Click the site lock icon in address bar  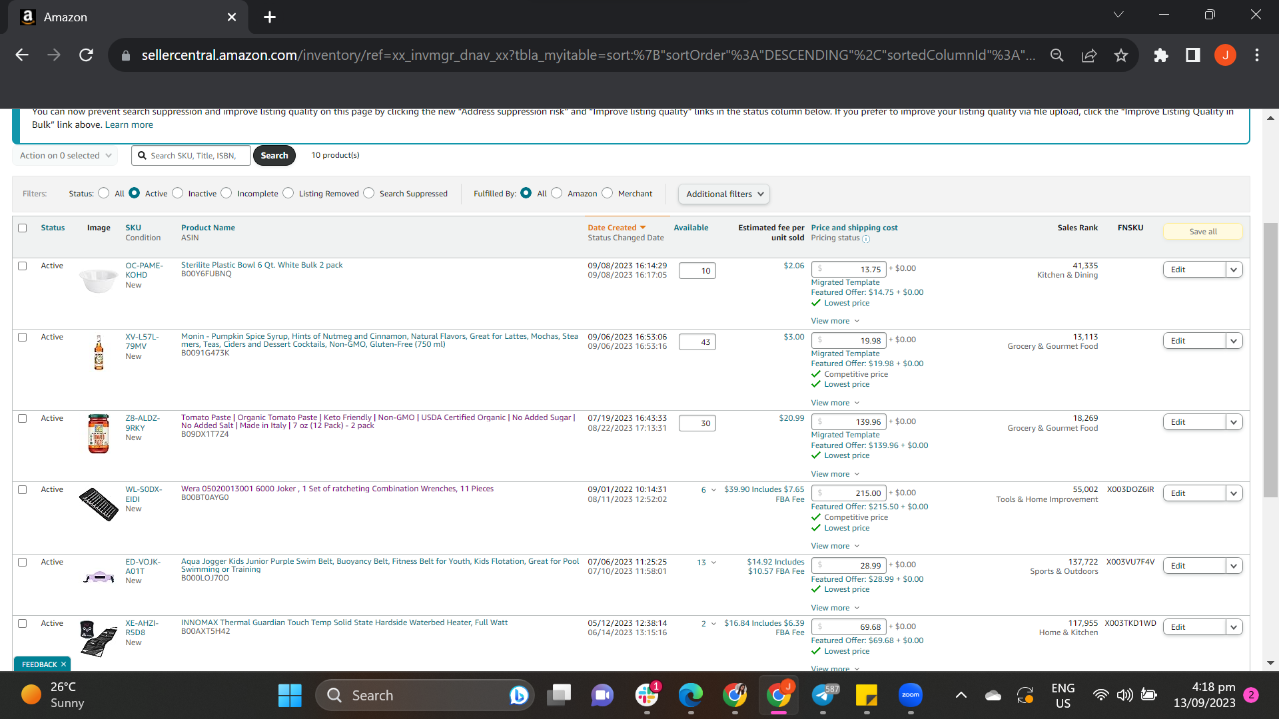[126, 56]
